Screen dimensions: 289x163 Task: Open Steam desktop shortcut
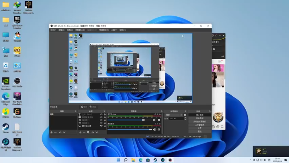6,128
